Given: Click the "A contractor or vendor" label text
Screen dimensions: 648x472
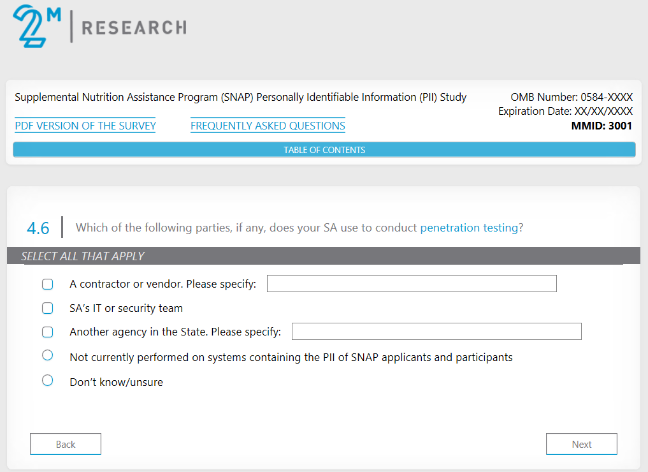Looking at the screenshot, I should click(162, 284).
